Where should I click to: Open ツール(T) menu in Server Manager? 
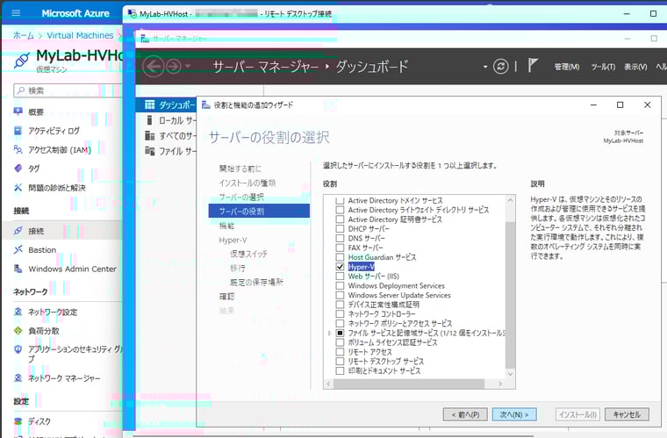point(603,67)
